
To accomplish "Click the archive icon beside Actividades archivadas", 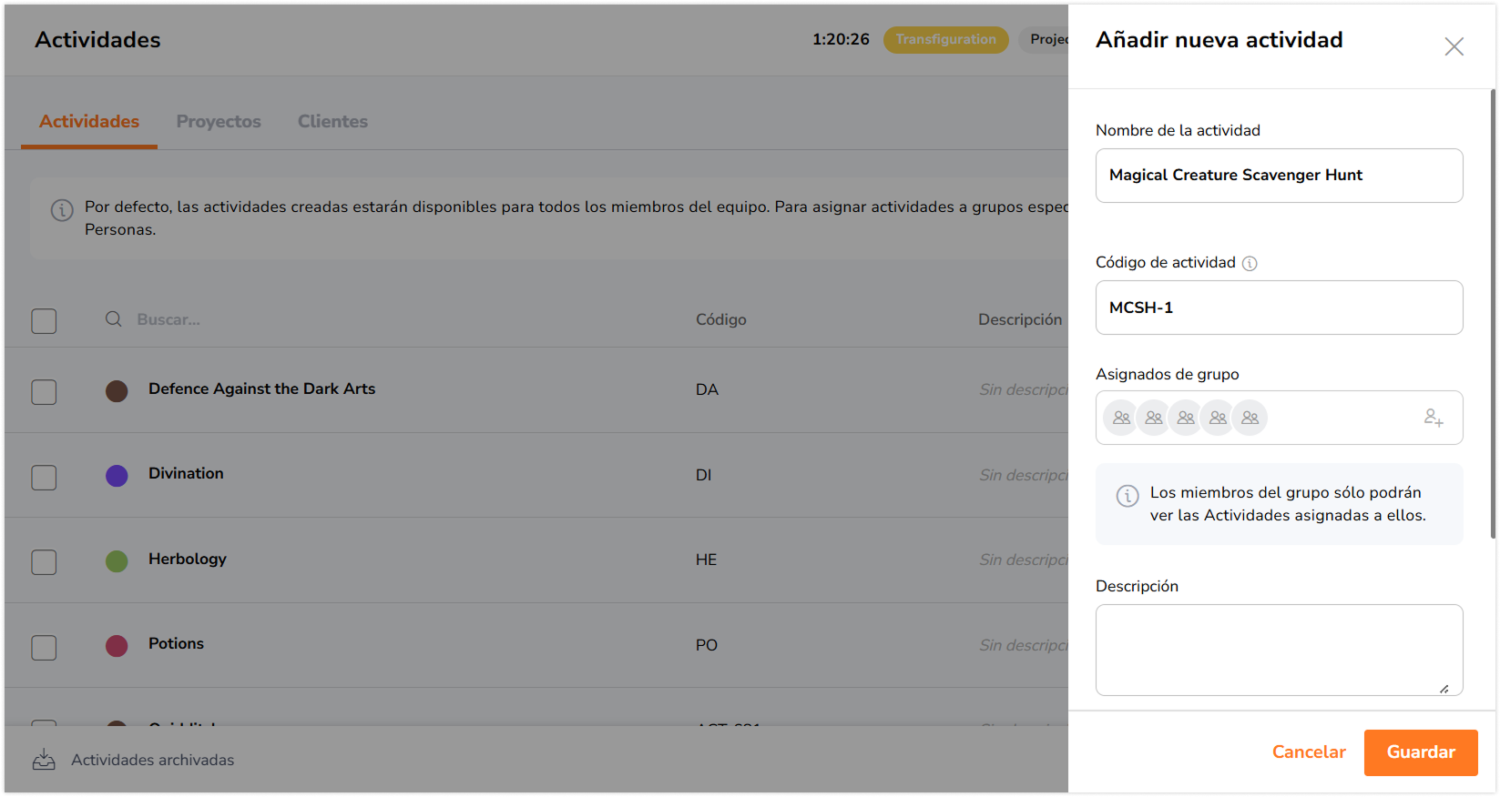I will tap(44, 760).
